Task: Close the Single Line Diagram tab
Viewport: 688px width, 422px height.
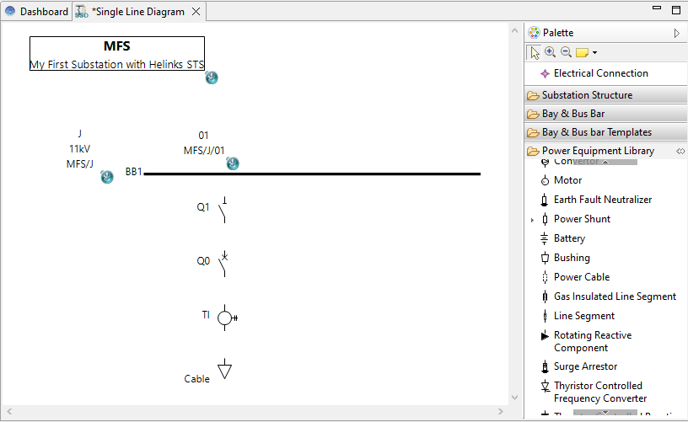Action: pyautogui.click(x=196, y=12)
